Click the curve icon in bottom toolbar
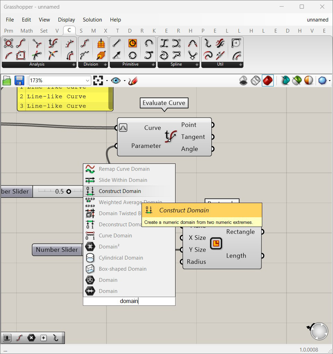The height and width of the screenshot is (354, 333). tap(19, 338)
